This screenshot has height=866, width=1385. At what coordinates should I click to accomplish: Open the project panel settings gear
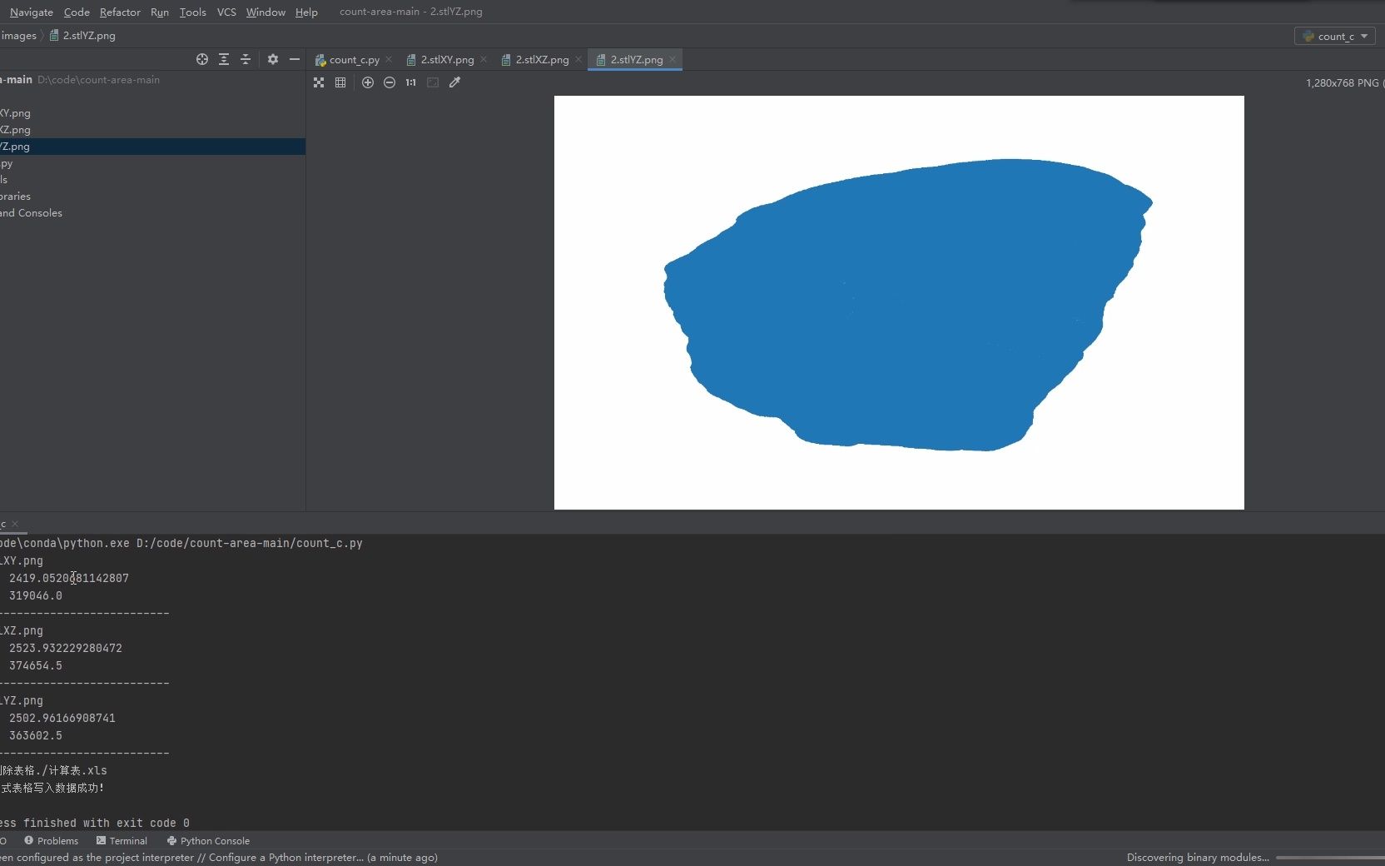[272, 59]
